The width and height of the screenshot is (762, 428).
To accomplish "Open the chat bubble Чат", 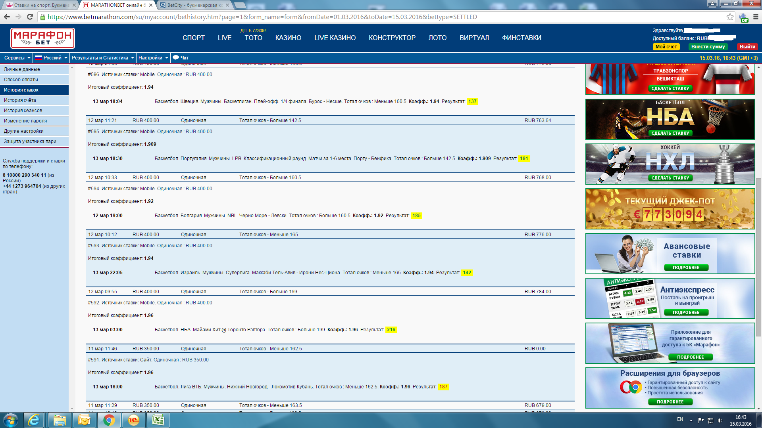I will tap(181, 58).
